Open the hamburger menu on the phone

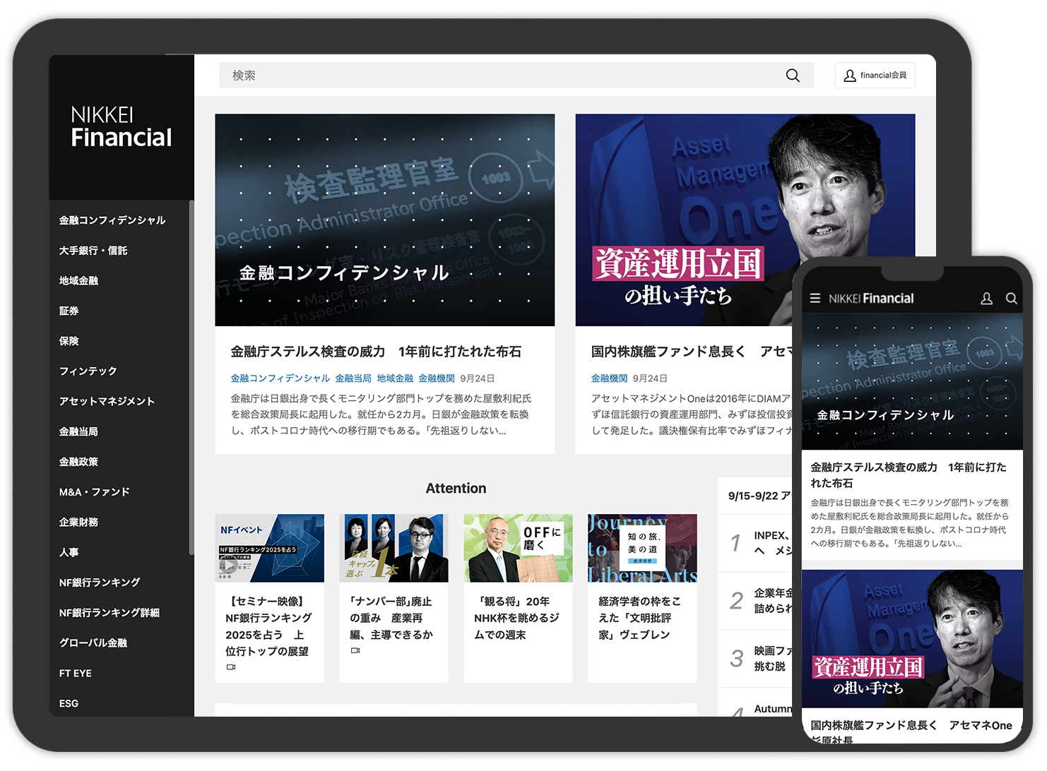815,299
